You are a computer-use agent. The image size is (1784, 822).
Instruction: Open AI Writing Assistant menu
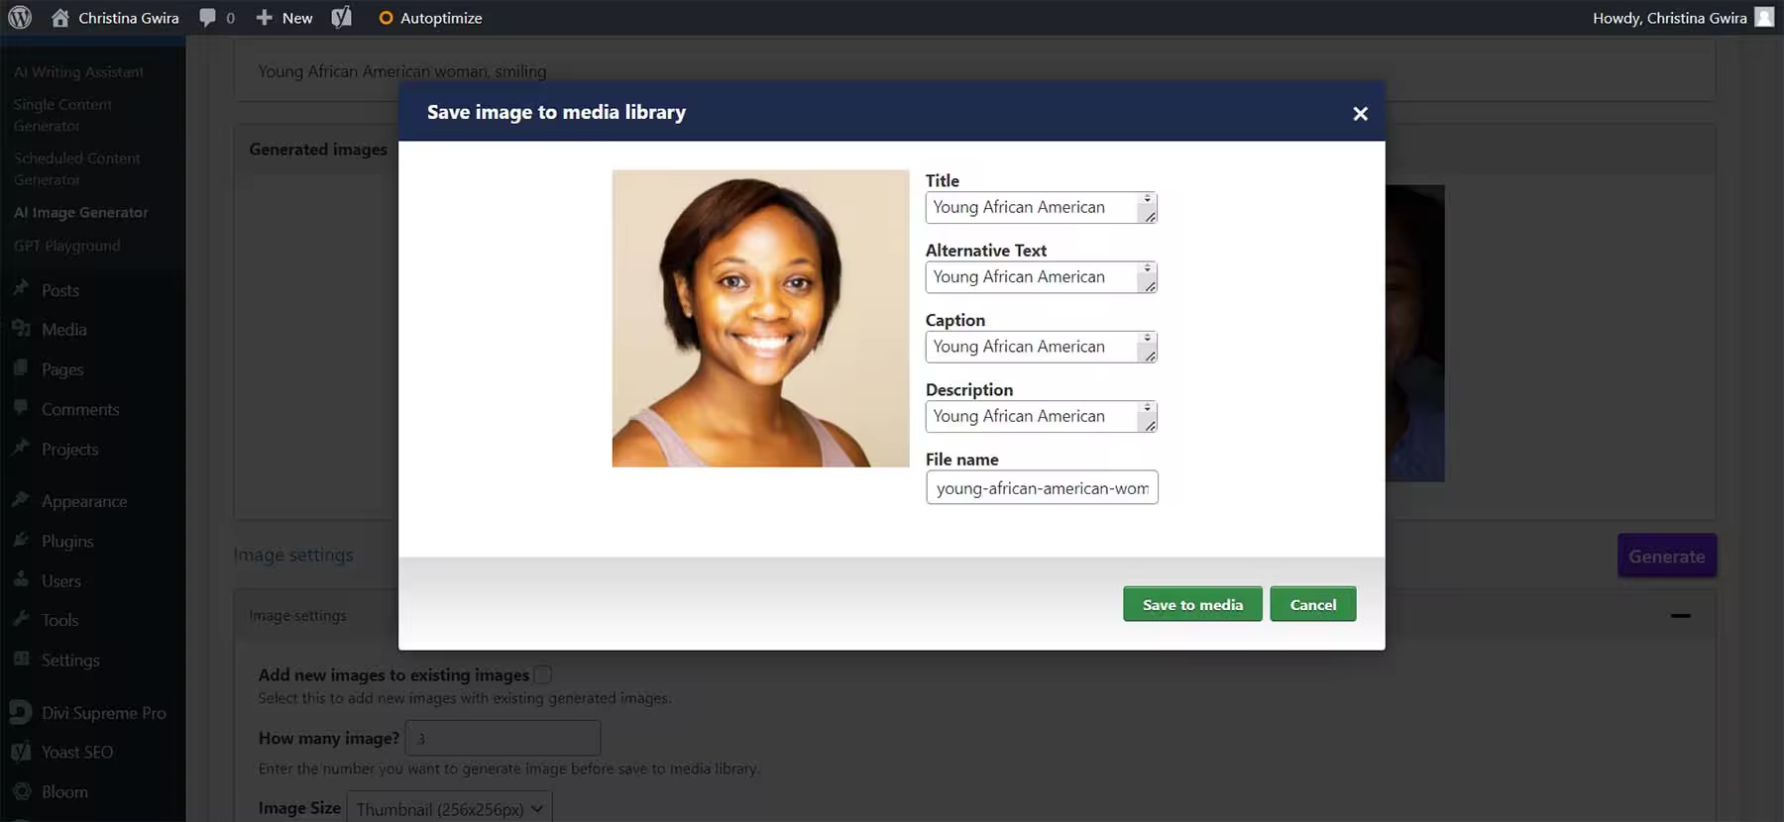click(78, 72)
